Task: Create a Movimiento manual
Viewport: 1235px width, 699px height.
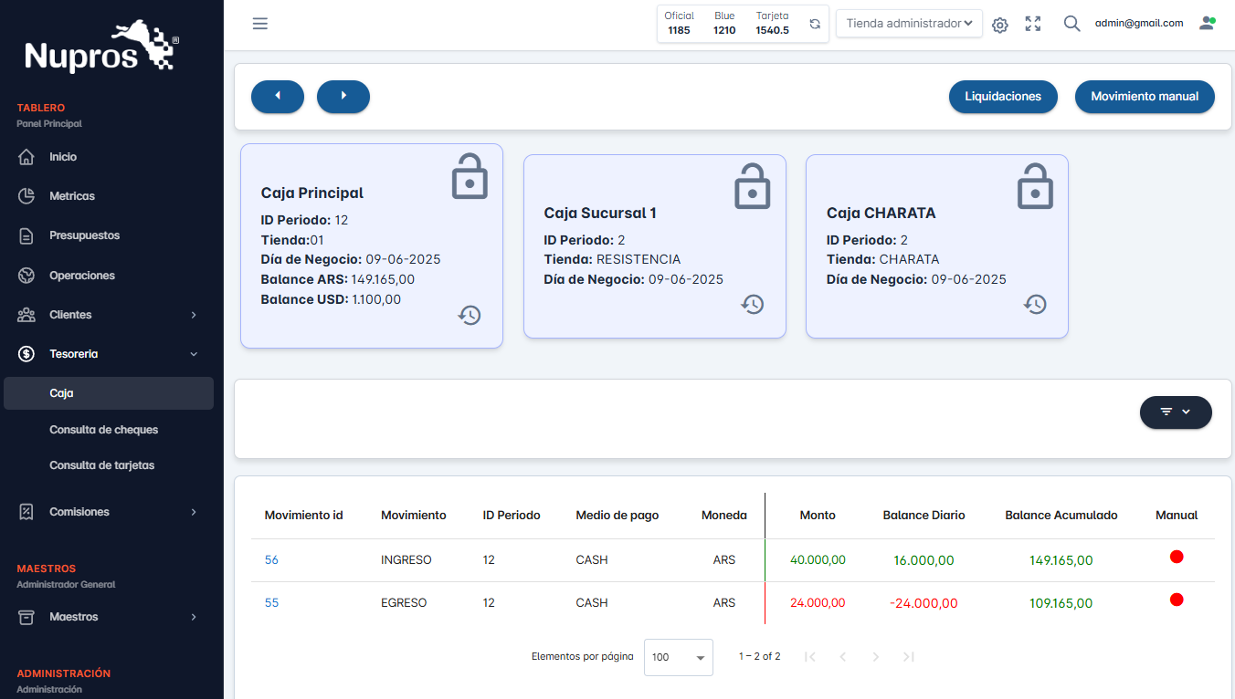Action: tap(1145, 96)
